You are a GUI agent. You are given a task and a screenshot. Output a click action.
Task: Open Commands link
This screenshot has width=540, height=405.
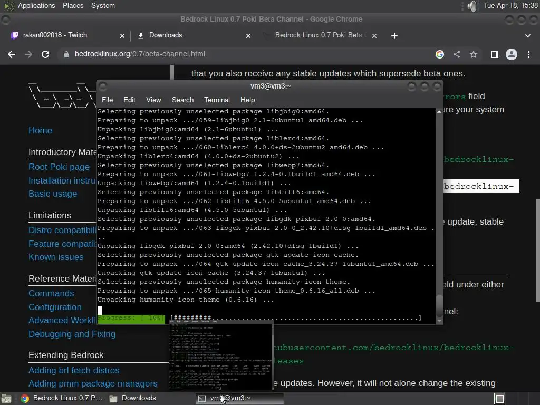click(x=51, y=293)
